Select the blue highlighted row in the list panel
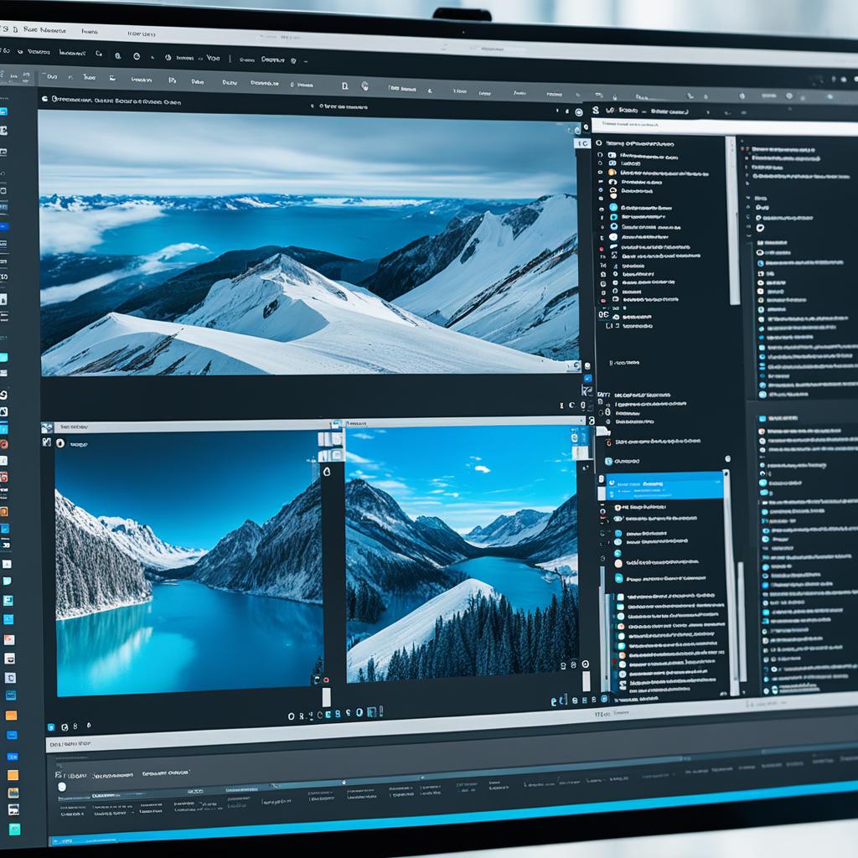 [x=664, y=486]
